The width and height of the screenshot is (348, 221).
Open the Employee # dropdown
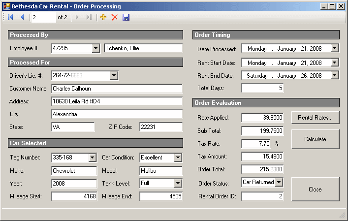click(95, 48)
